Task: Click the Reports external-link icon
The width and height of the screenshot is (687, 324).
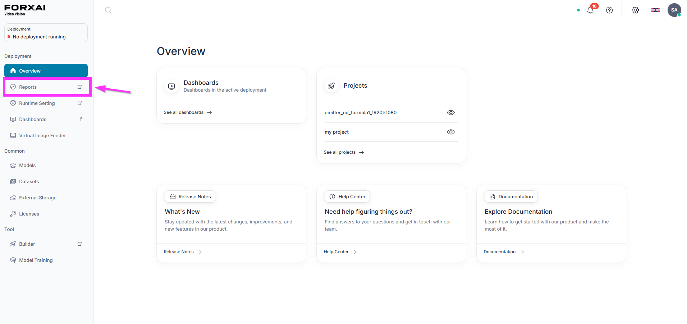Action: tap(80, 87)
